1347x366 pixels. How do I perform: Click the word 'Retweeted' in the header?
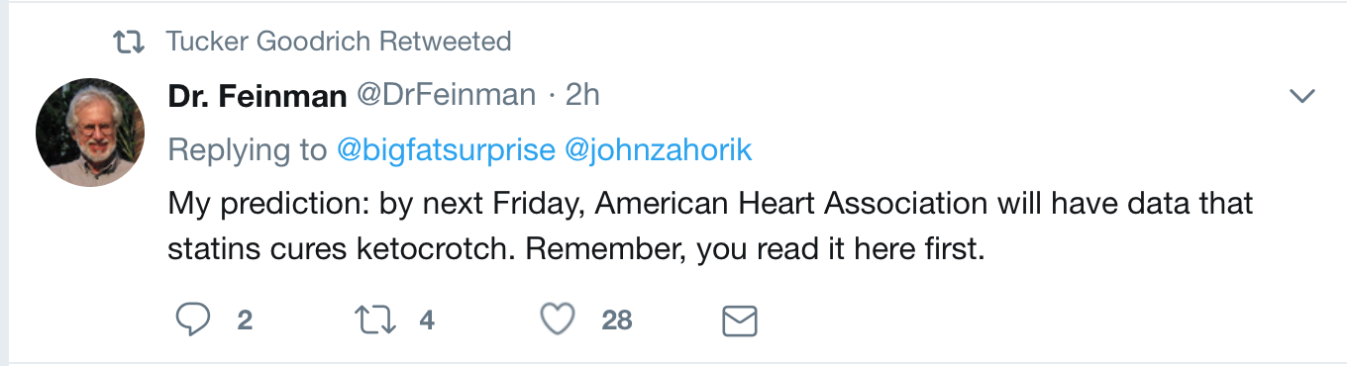click(446, 42)
